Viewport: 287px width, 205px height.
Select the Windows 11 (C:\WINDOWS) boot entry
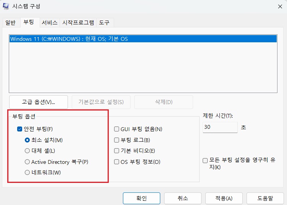[x=143, y=39]
